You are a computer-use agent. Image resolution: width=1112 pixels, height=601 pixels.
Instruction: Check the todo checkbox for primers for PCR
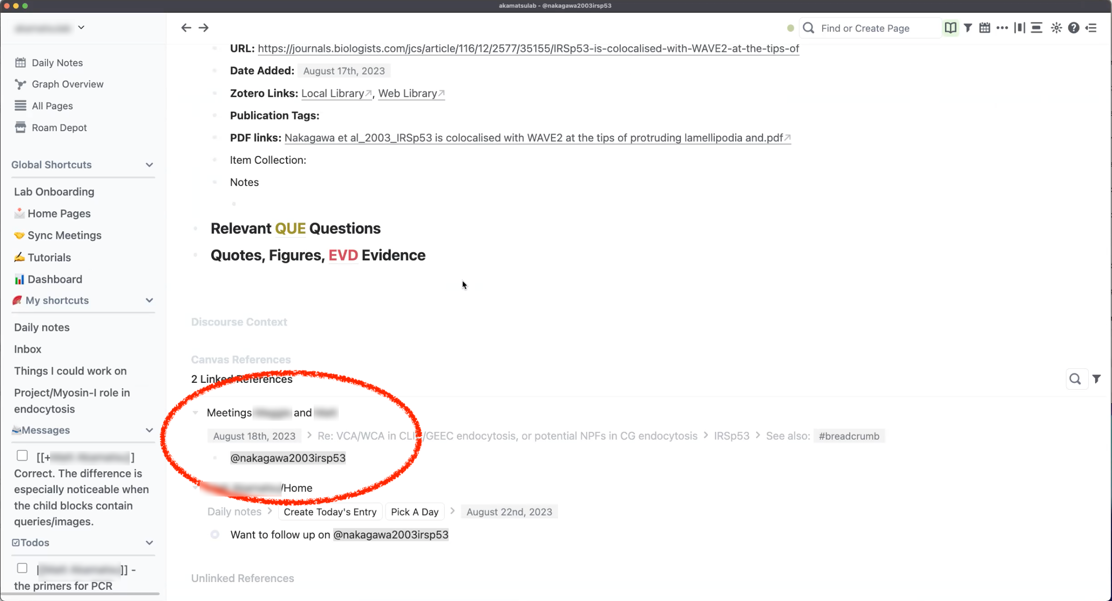(x=22, y=568)
